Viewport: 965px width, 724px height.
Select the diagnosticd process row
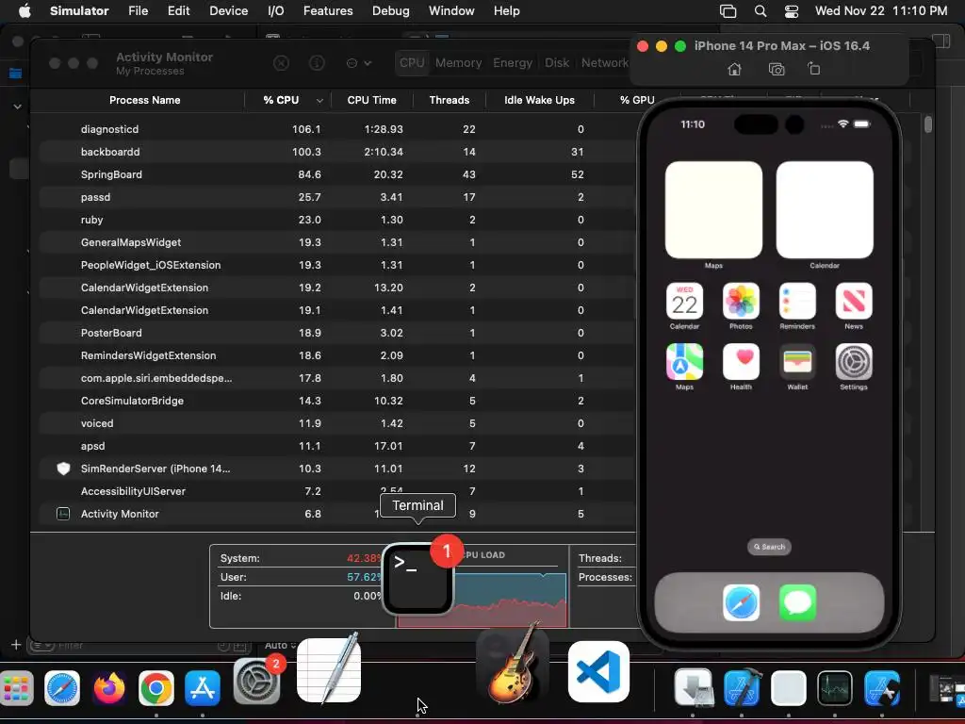337,129
